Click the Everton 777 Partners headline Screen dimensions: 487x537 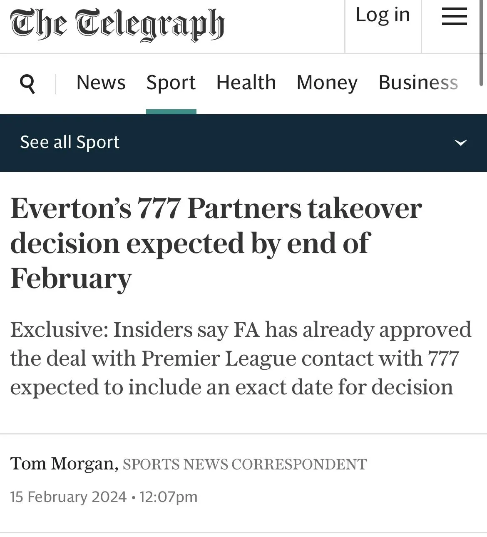(x=216, y=243)
